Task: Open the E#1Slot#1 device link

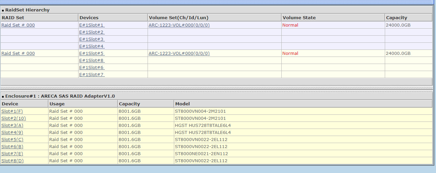Action: [x=92, y=25]
